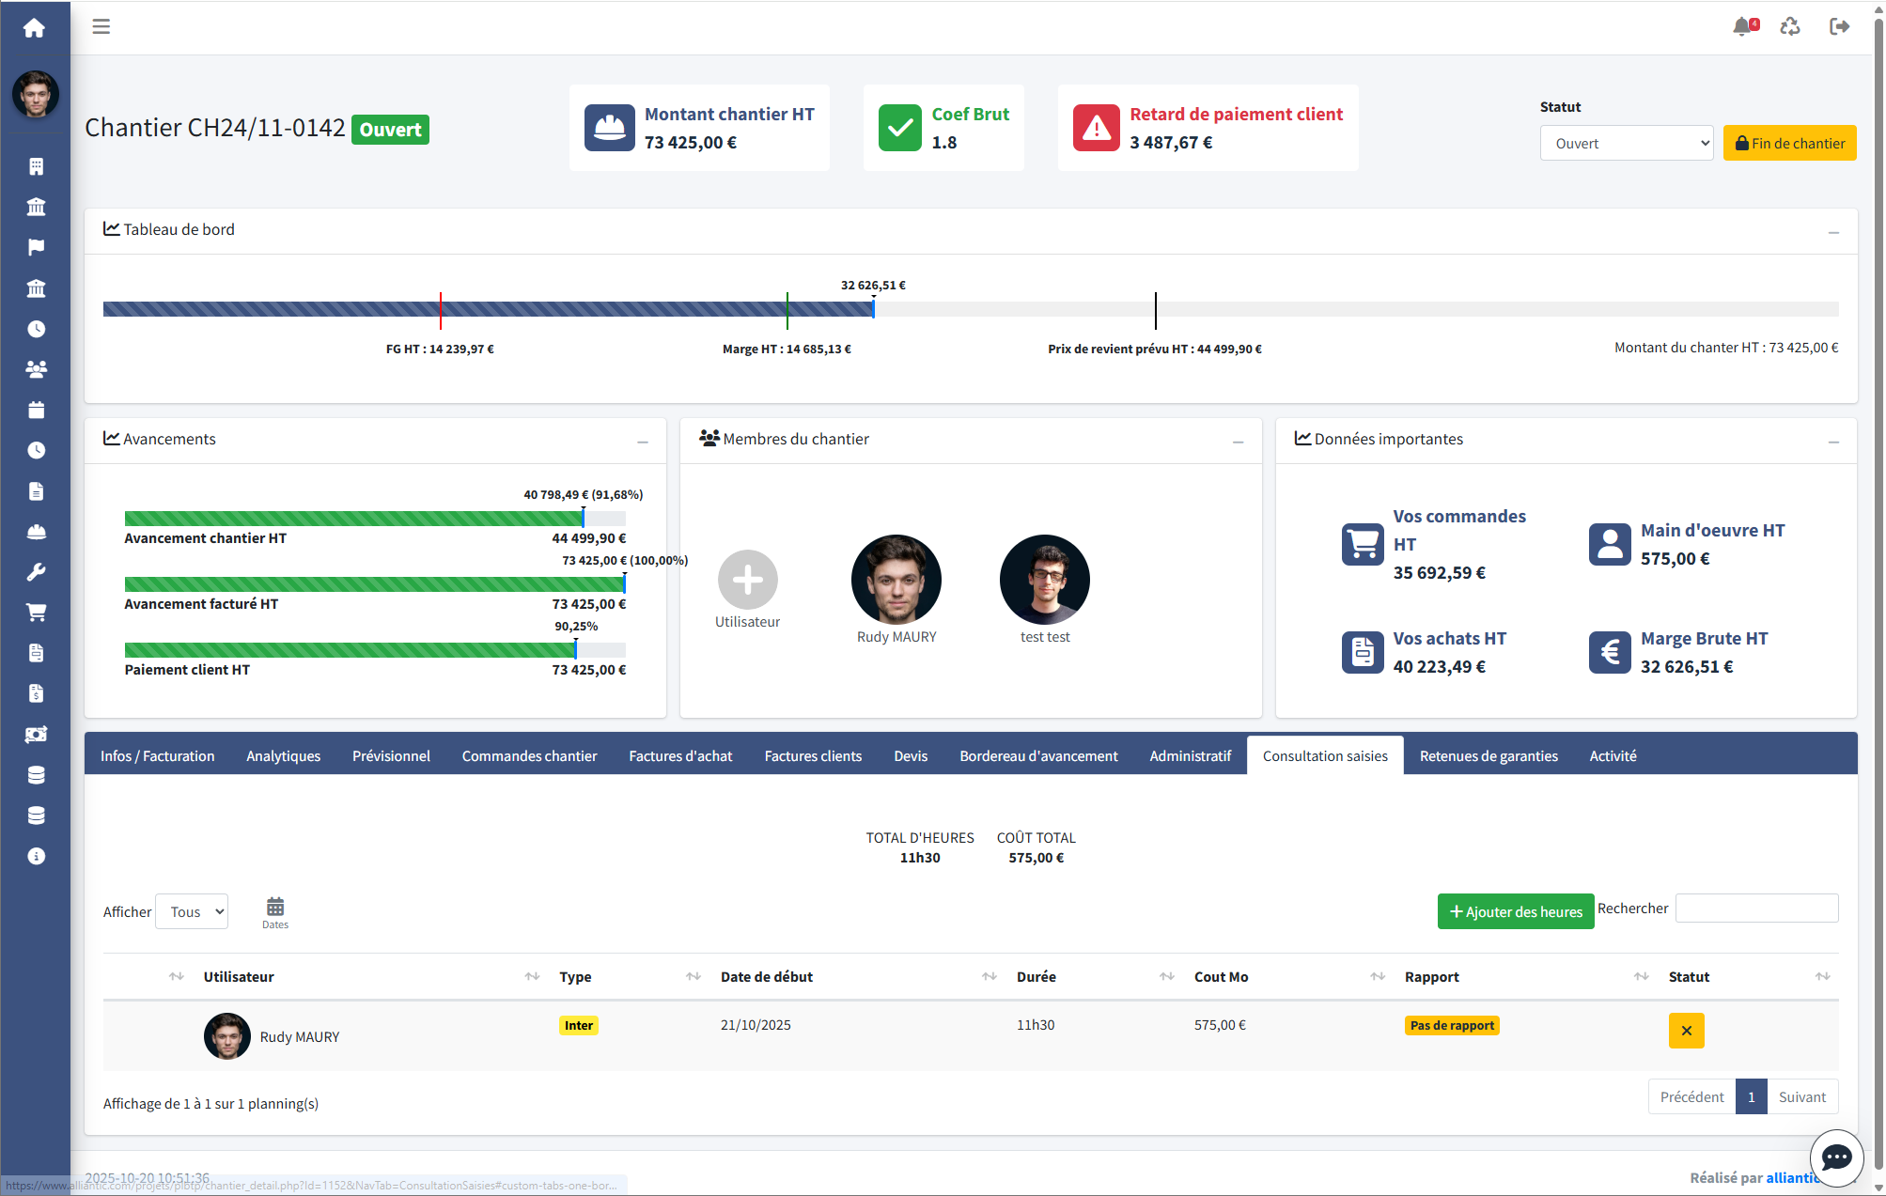Open the Analytiques tab

pos(283,756)
